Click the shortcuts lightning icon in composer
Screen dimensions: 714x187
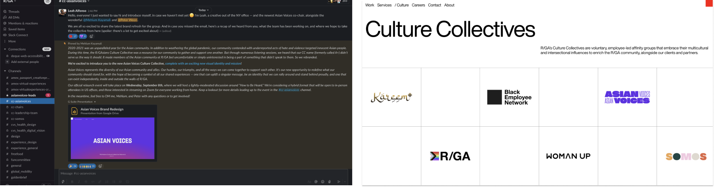coord(63,182)
